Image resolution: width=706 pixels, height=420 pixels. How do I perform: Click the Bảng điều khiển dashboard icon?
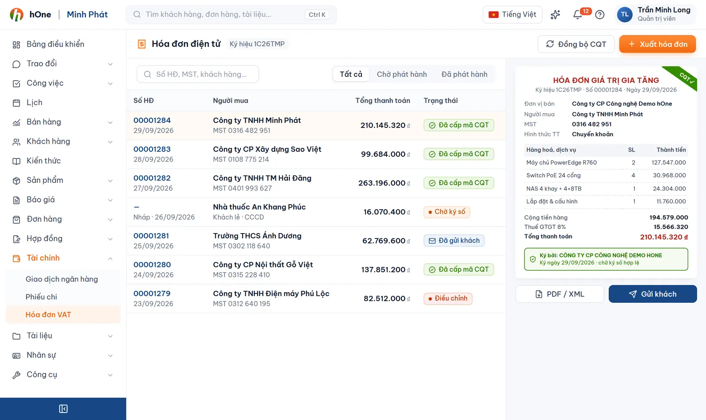(x=16, y=44)
